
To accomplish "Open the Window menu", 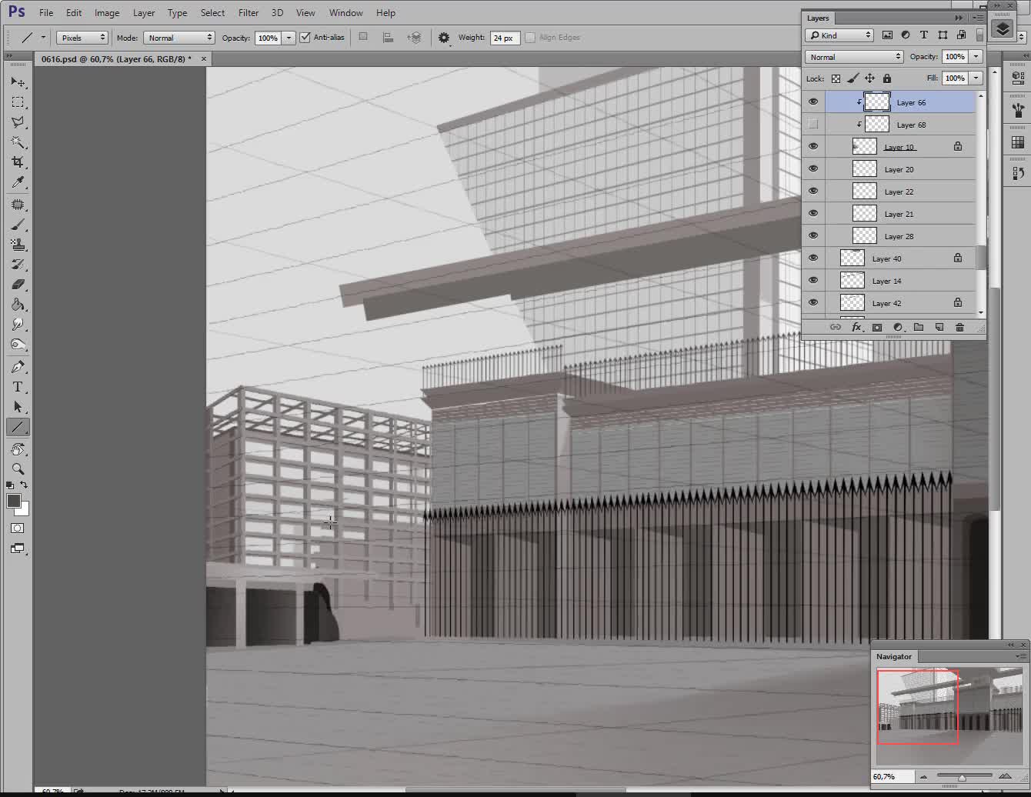I will pyautogui.click(x=345, y=12).
